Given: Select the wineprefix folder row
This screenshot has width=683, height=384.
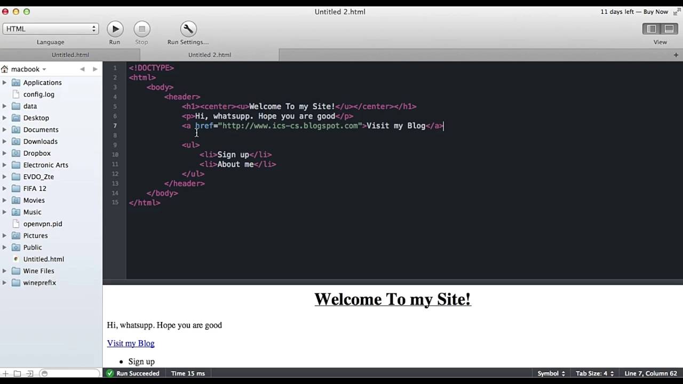Looking at the screenshot, I should click(x=51, y=283).
